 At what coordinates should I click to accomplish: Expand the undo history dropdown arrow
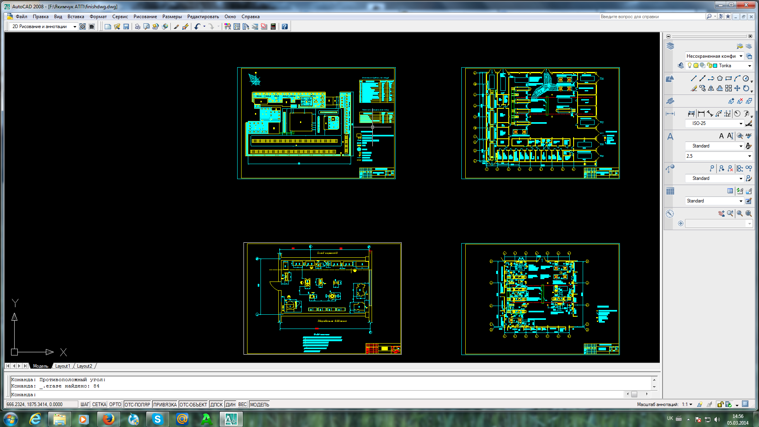(204, 26)
